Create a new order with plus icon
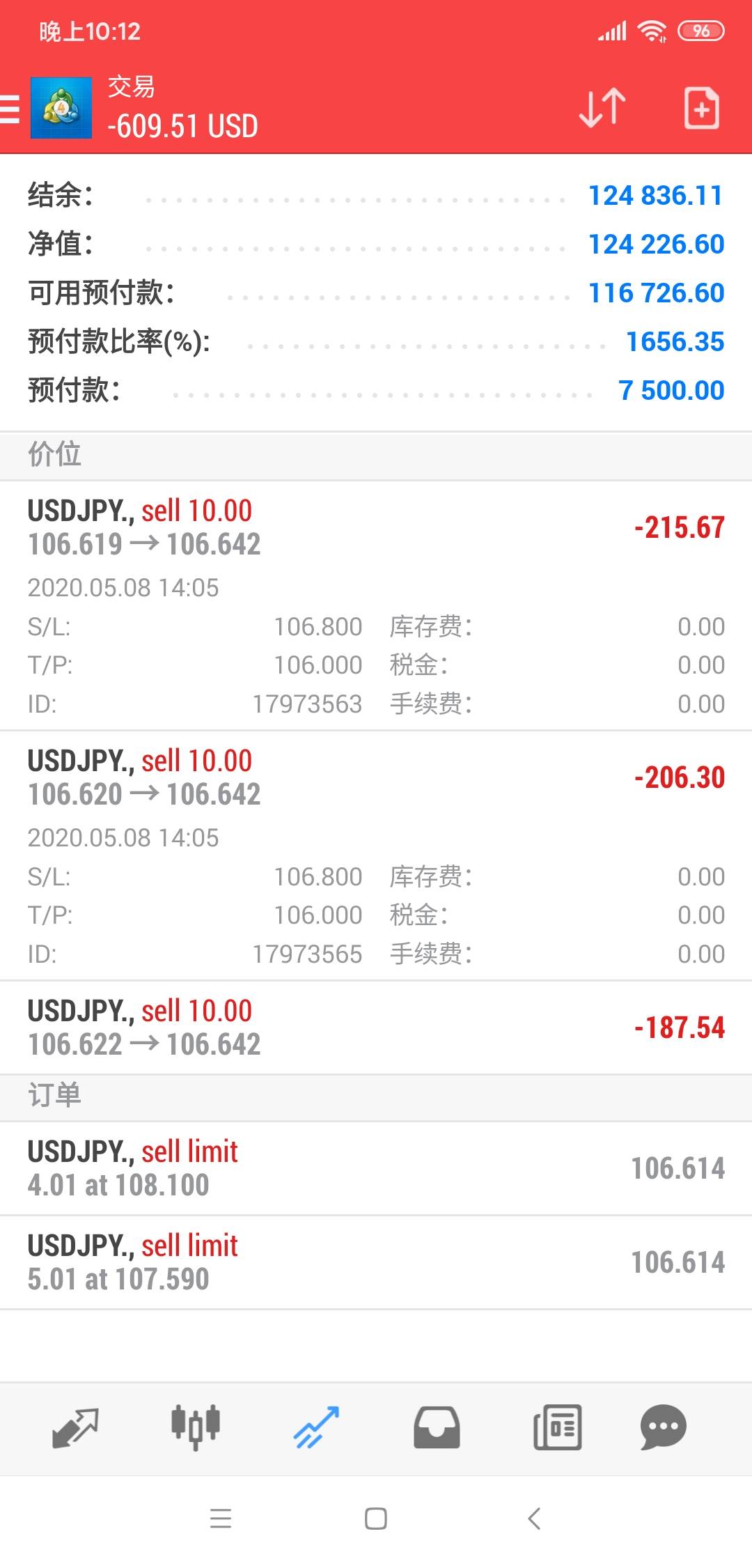Viewport: 752px width, 1566px height. point(701,108)
